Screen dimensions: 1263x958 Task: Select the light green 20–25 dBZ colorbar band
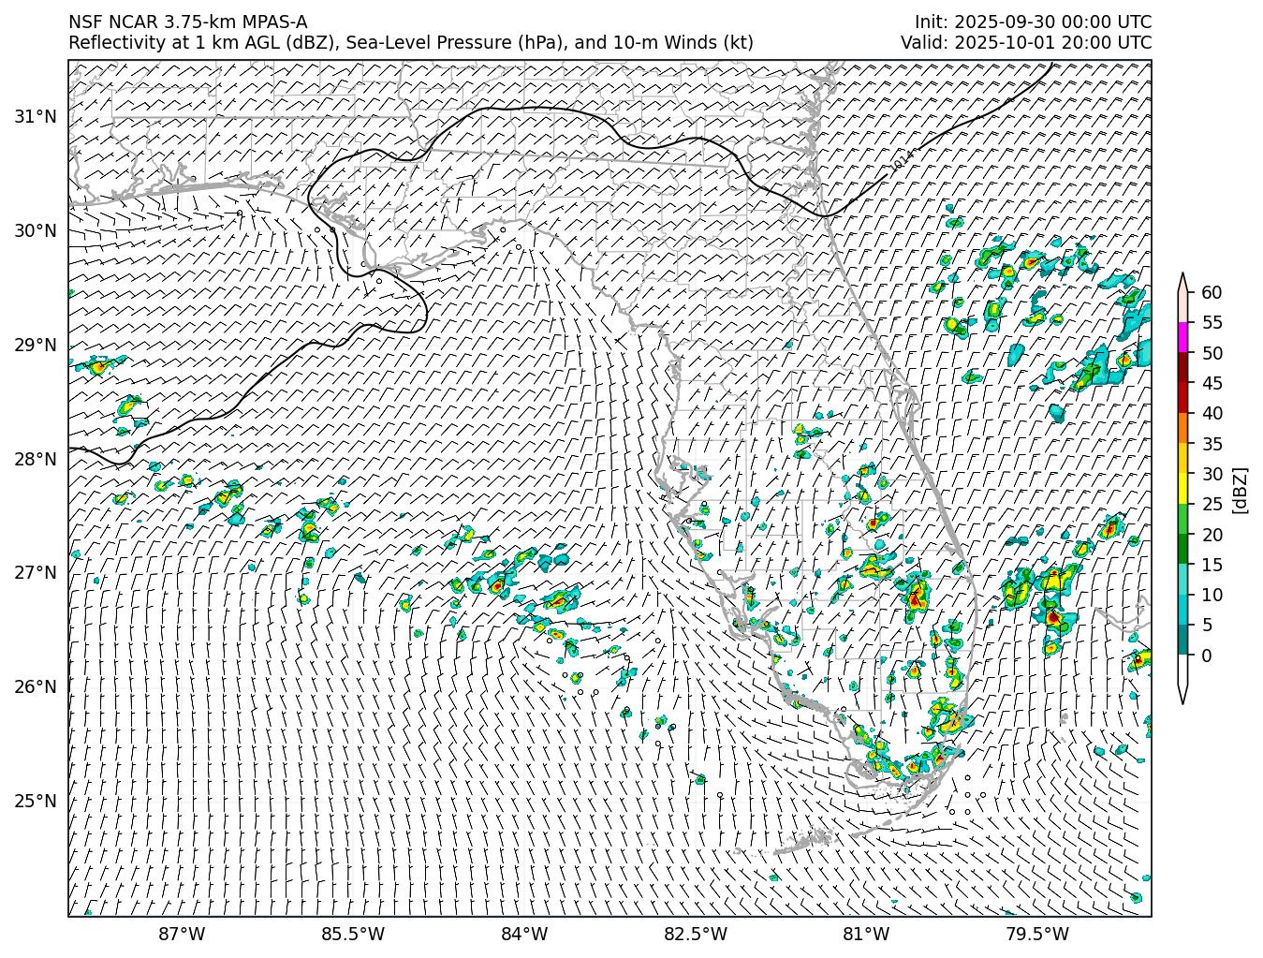tap(1182, 519)
